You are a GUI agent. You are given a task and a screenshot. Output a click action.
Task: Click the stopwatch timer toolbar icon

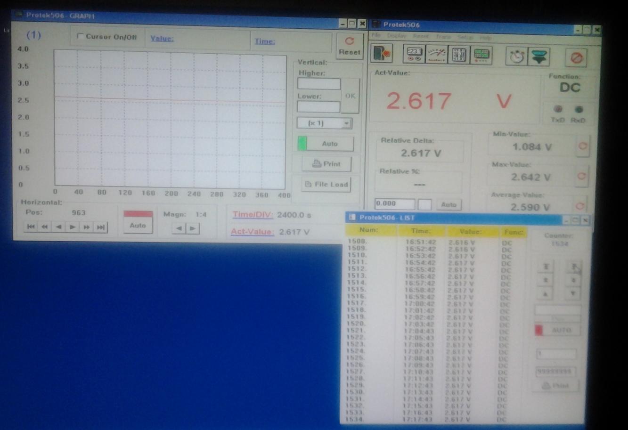tap(517, 57)
